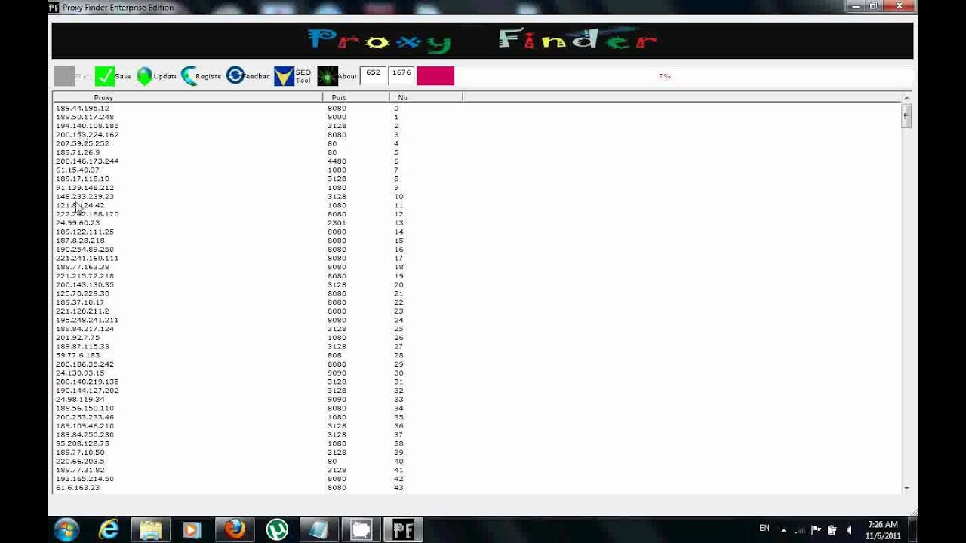Open the Feedback refresh-arrows icon
The width and height of the screenshot is (966, 543).
[x=235, y=75]
